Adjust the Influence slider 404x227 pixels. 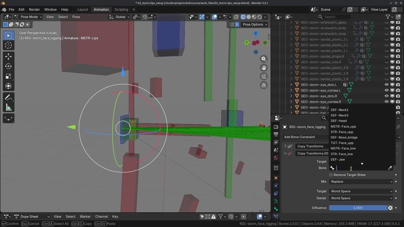[358, 208]
